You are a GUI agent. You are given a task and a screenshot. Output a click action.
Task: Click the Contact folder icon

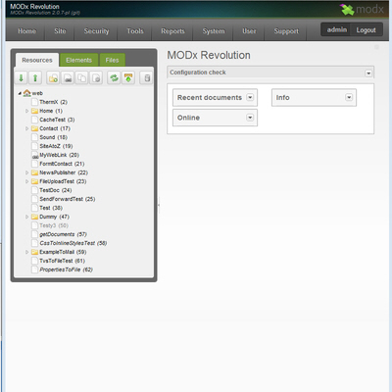click(34, 128)
